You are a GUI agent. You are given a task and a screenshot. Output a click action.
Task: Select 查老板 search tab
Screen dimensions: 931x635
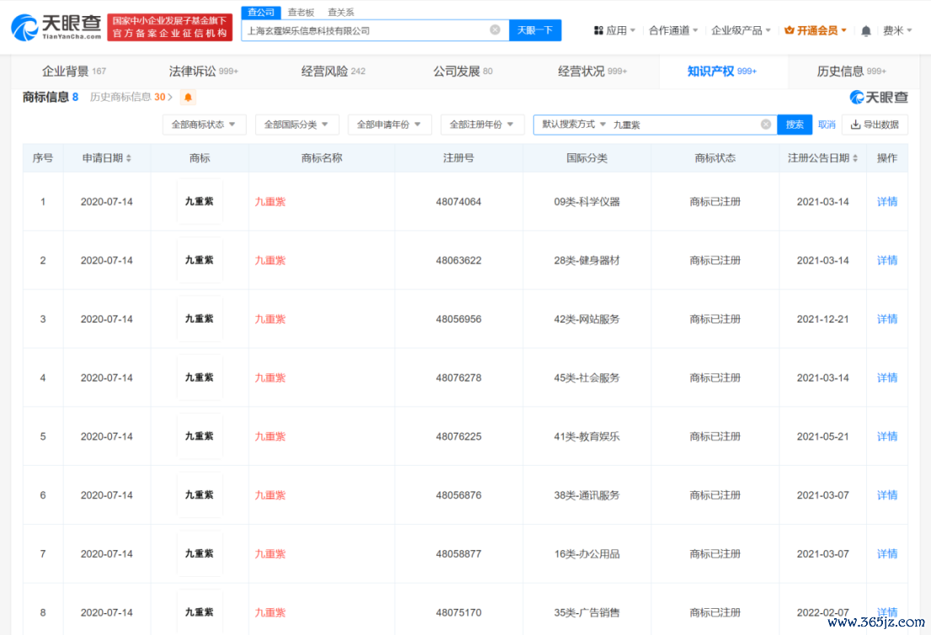(301, 13)
